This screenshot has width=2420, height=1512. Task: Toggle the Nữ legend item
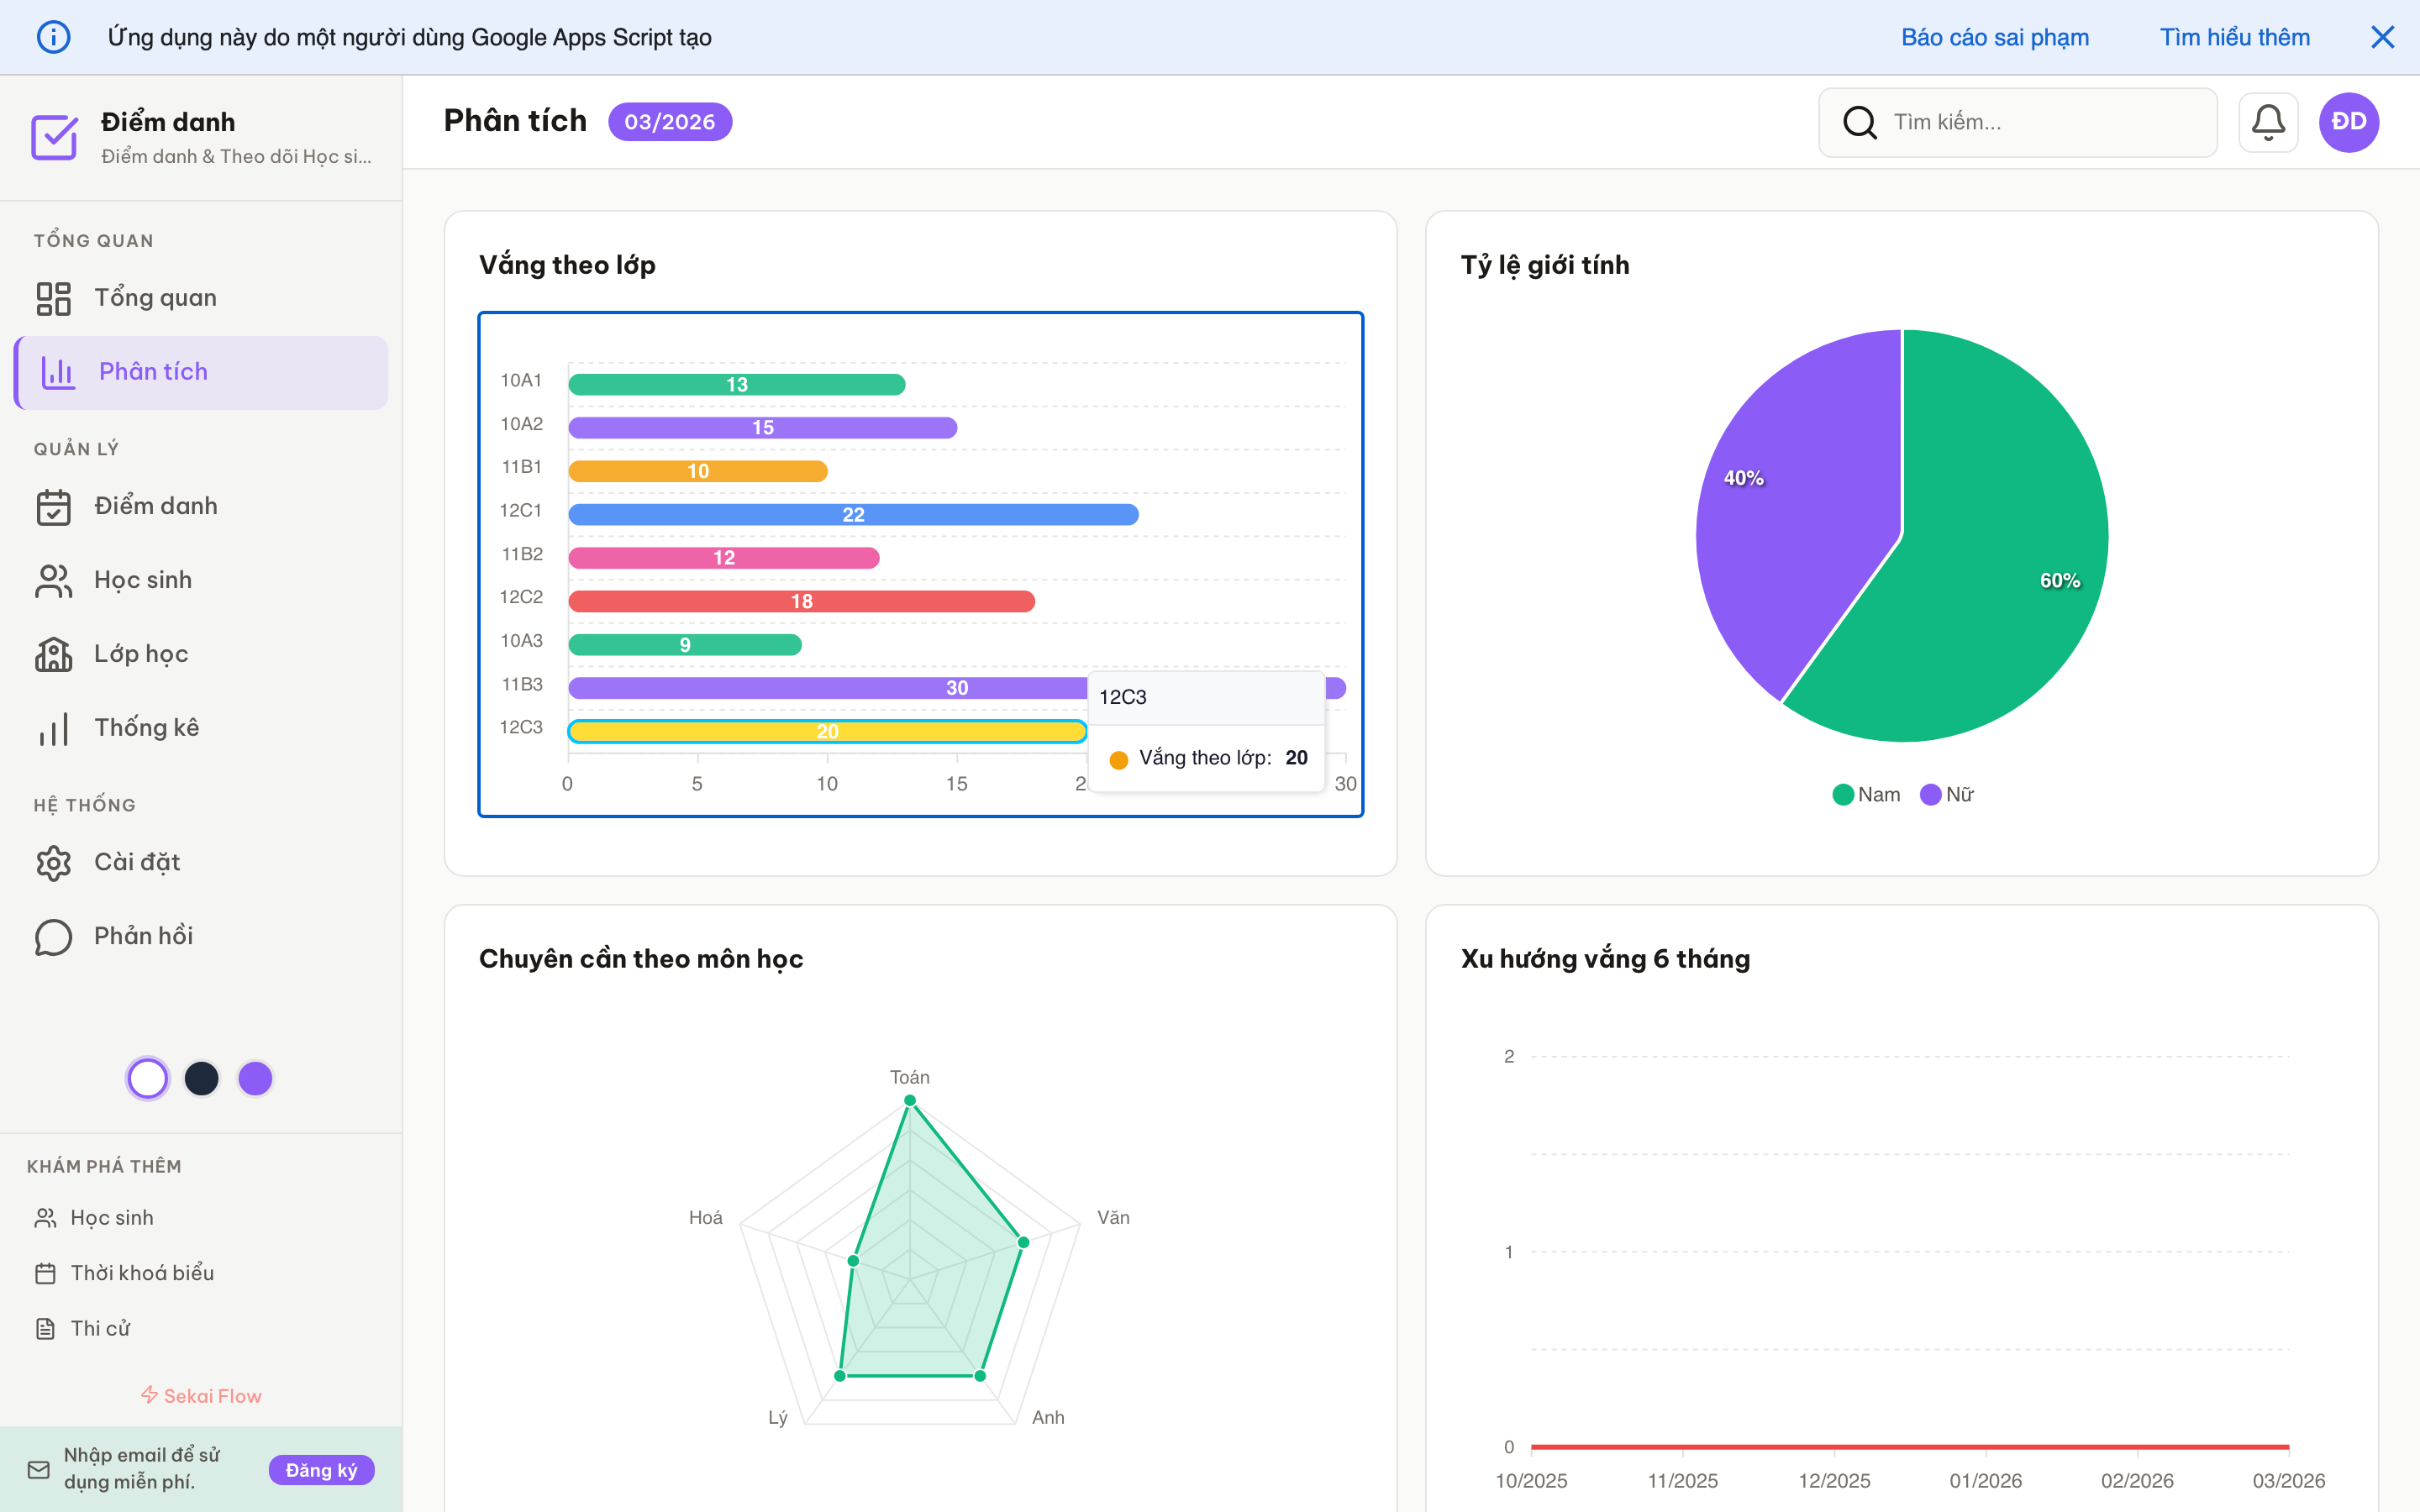[1947, 795]
